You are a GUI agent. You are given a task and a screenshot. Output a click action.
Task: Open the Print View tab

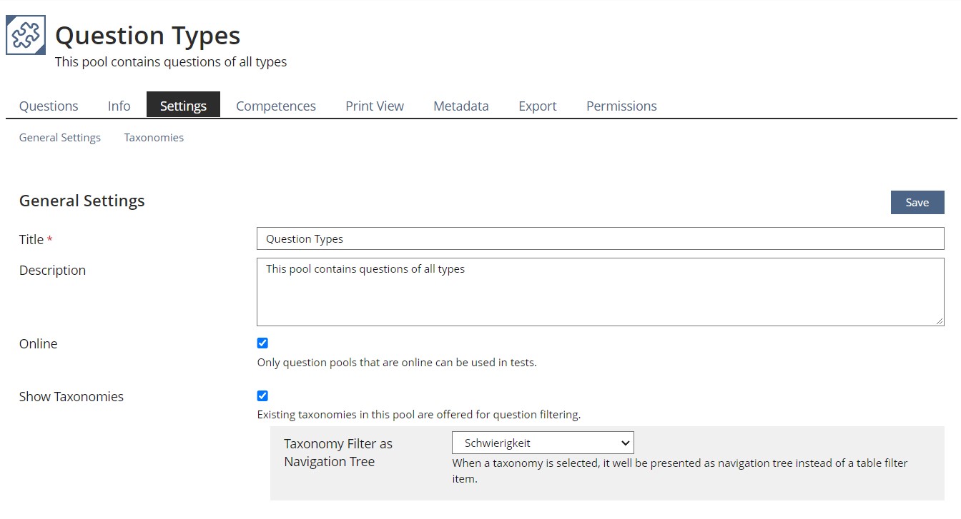pos(374,106)
